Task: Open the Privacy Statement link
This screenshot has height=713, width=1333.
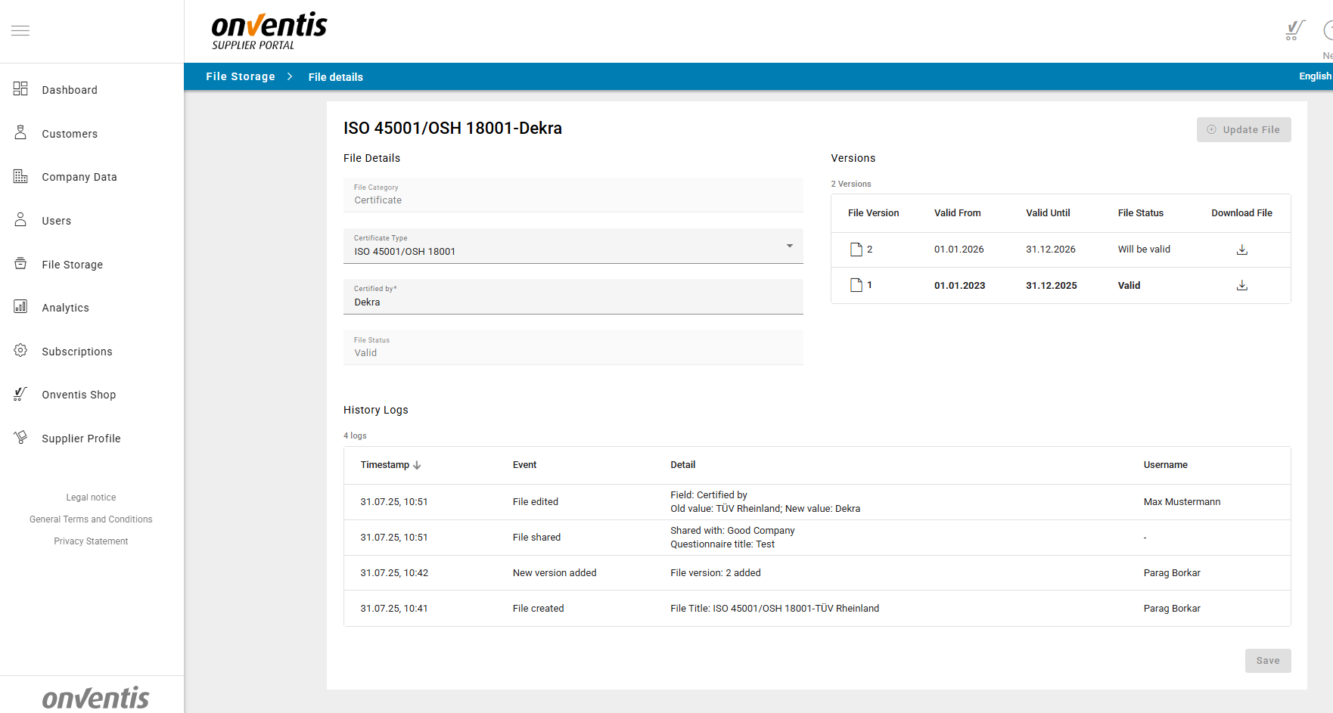Action: (x=91, y=541)
